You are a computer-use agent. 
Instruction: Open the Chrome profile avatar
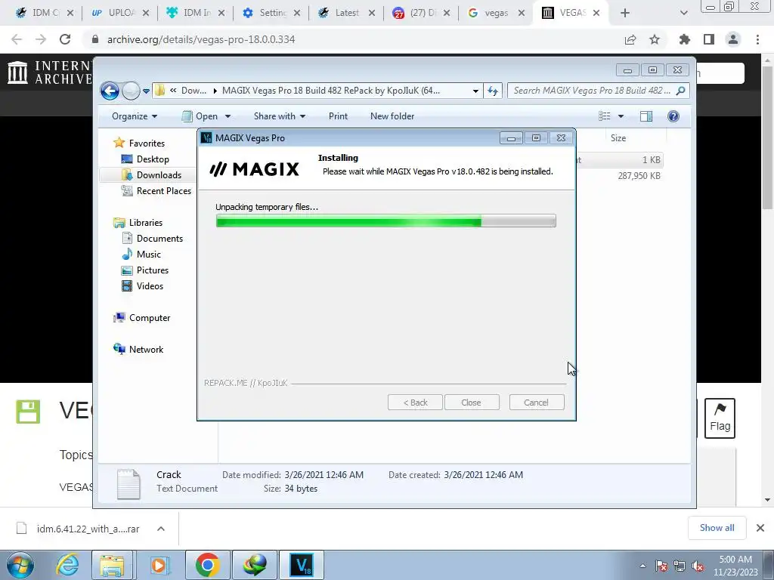point(733,39)
